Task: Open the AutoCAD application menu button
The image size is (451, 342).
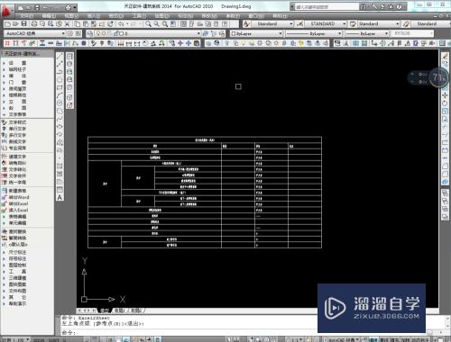Action: tap(6, 11)
